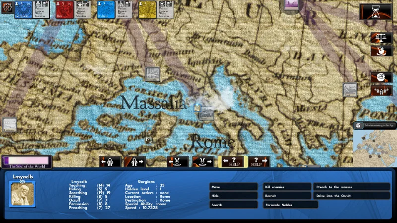Click the purple tile at top of map
The height and width of the screenshot is (223, 397).
coord(291,5)
